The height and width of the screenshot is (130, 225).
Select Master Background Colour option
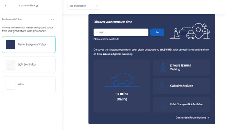[29, 45]
